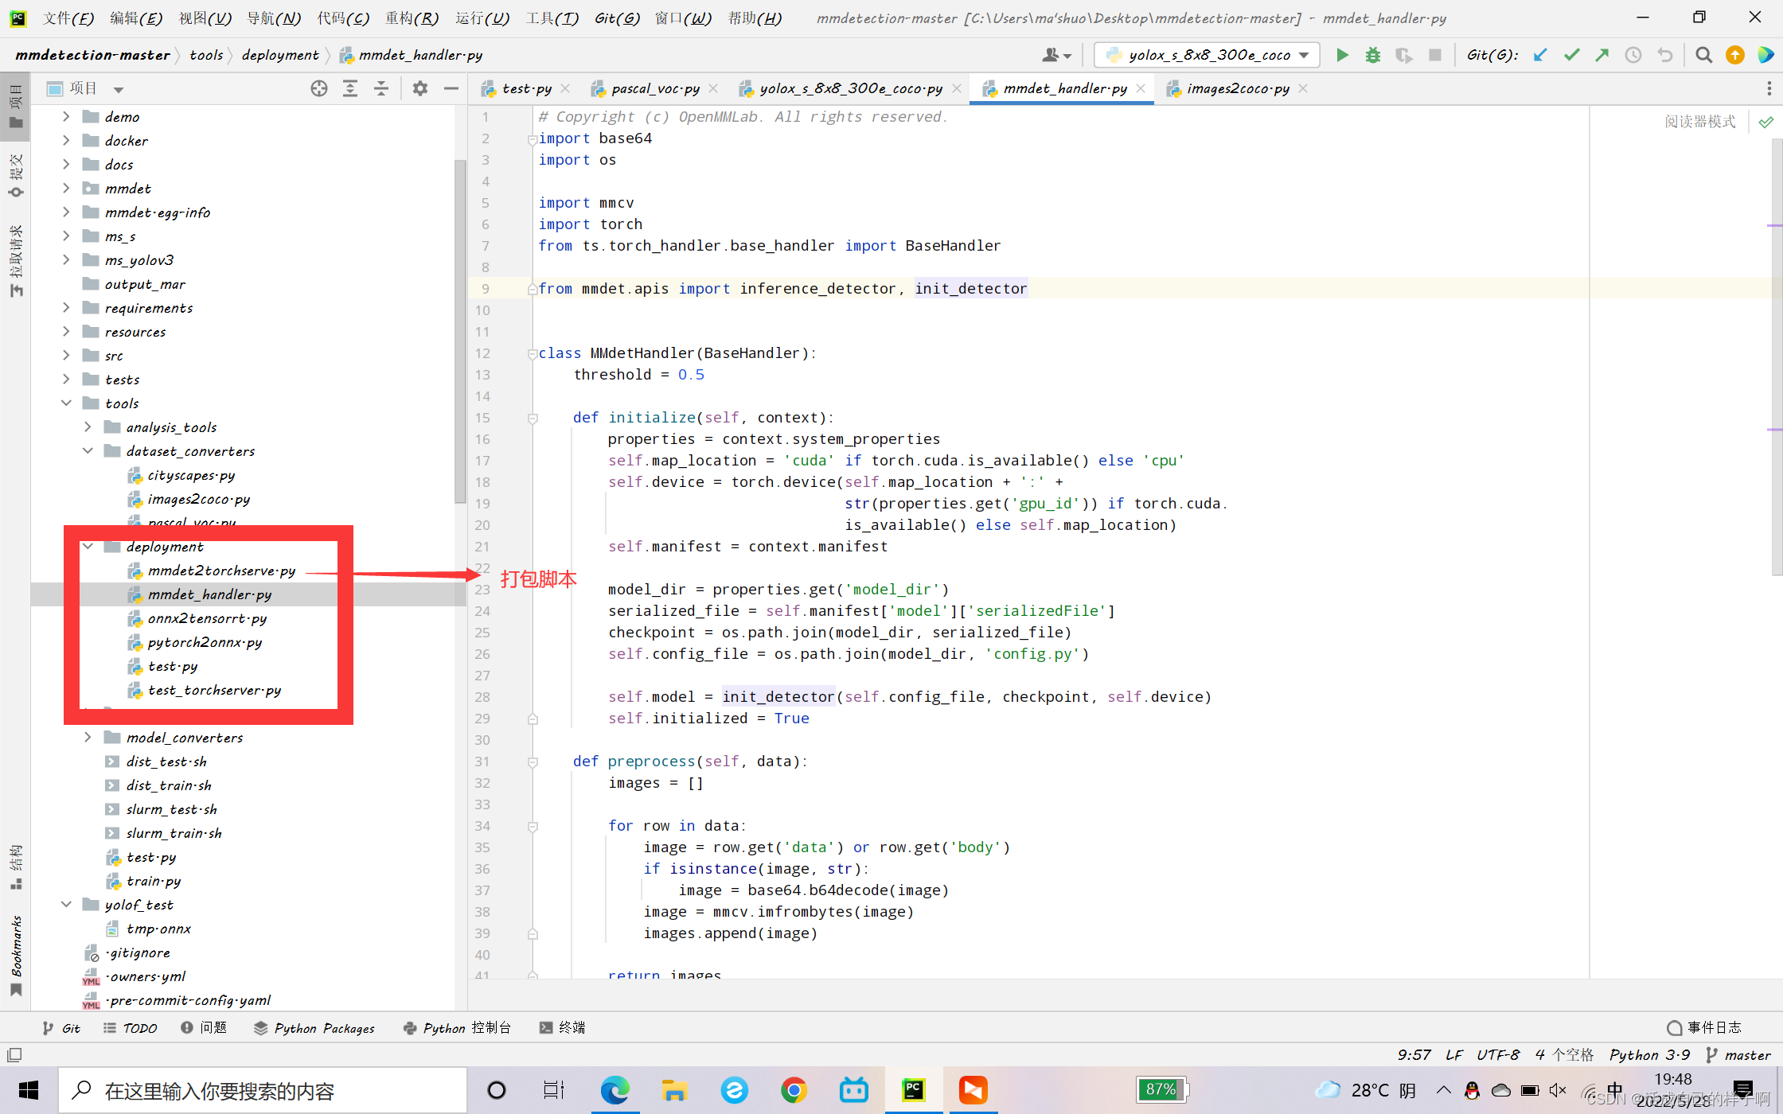This screenshot has height=1114, width=1783.
Task: Click collapse all icon in project panel
Action: click(381, 88)
